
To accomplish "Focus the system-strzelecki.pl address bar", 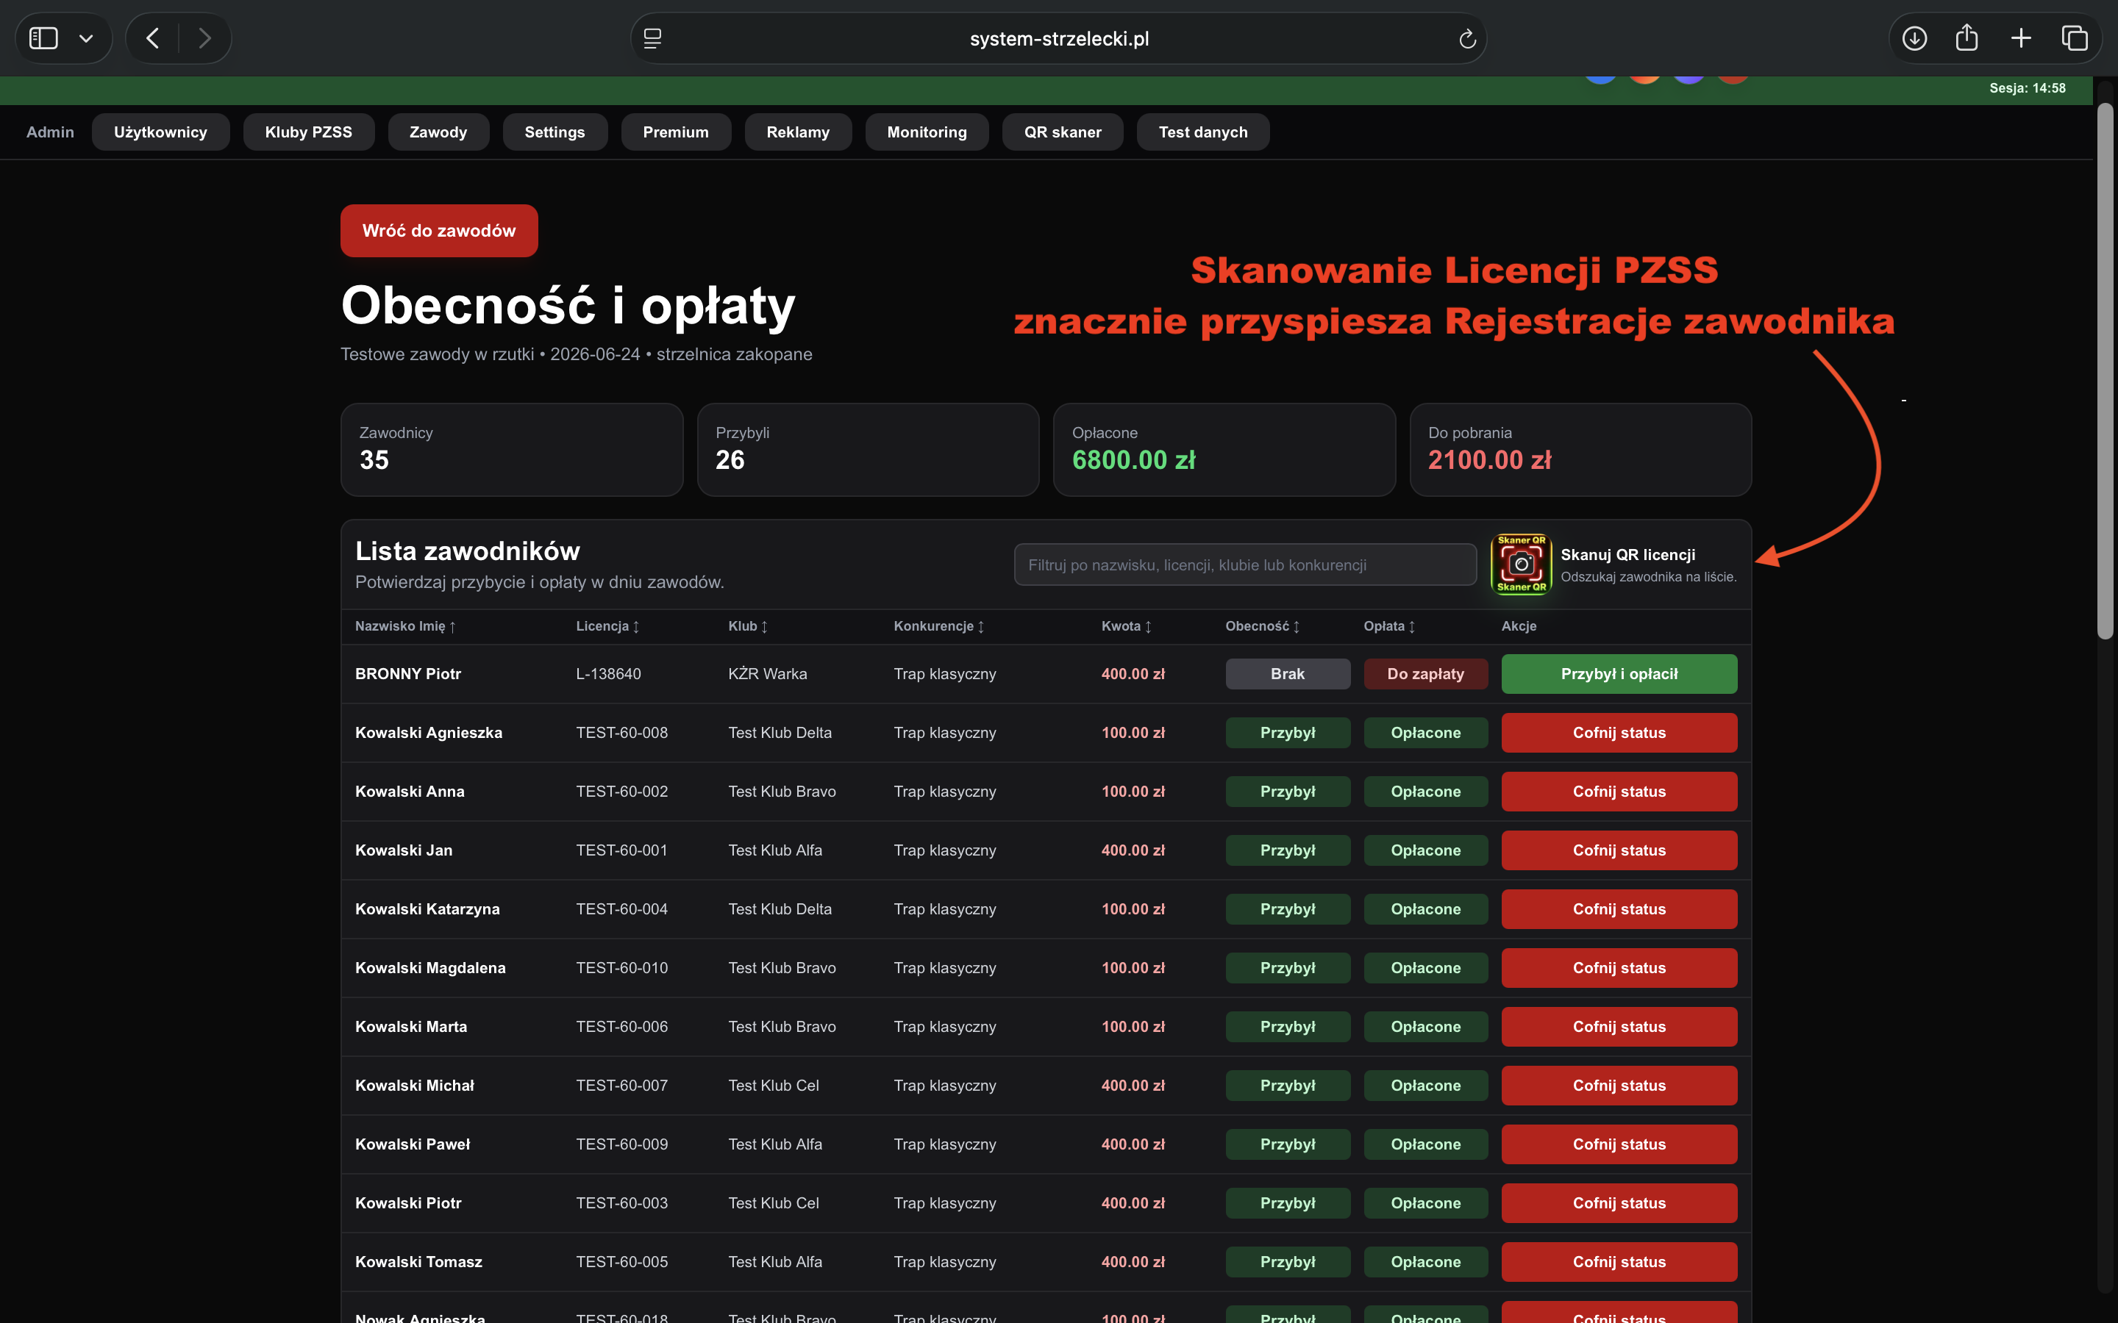I will tap(1059, 38).
